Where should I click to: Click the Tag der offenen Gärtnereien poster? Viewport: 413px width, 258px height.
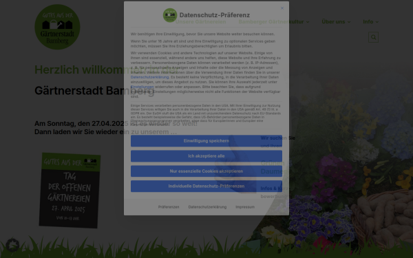click(x=70, y=191)
